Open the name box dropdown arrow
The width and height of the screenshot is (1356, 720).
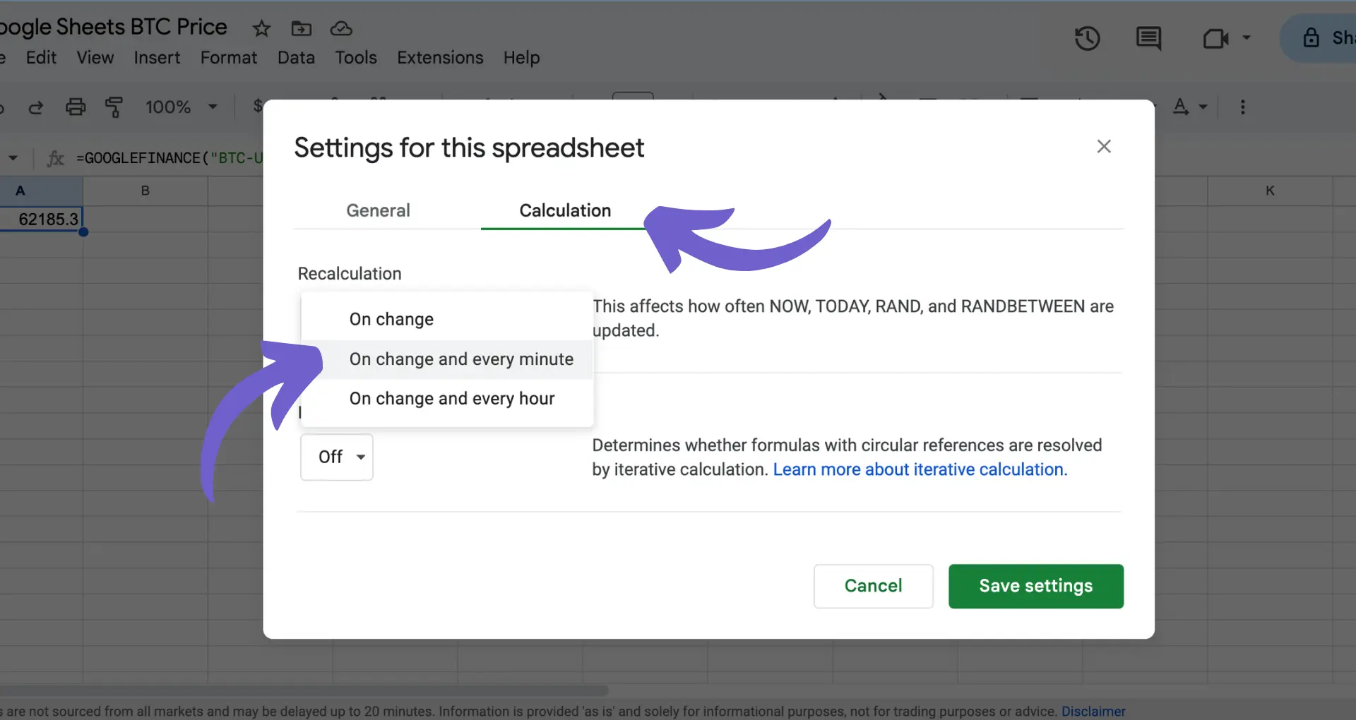(x=13, y=158)
